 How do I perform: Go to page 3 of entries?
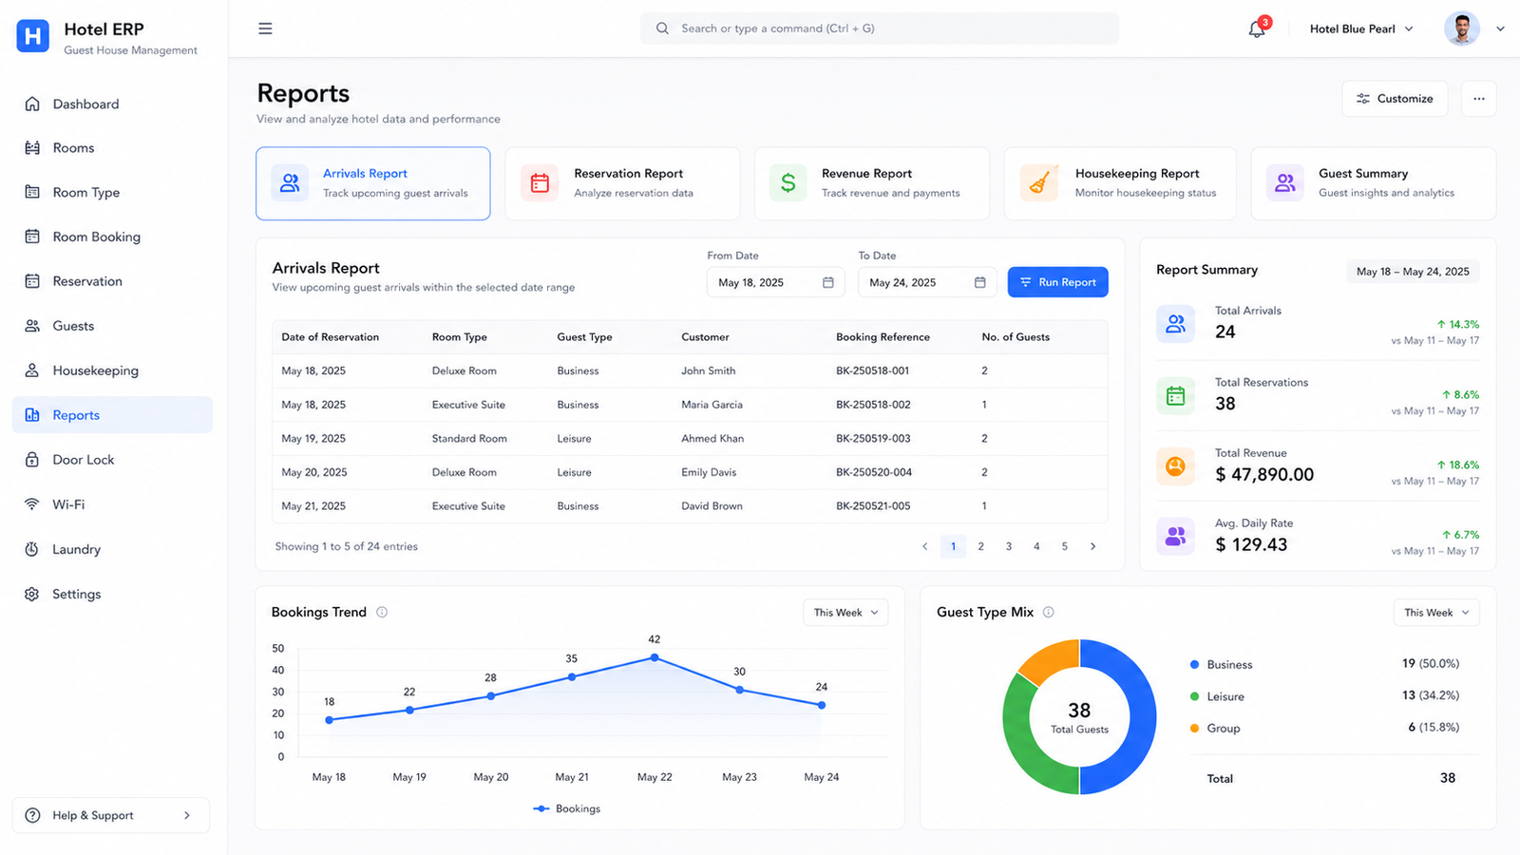[x=1009, y=546]
